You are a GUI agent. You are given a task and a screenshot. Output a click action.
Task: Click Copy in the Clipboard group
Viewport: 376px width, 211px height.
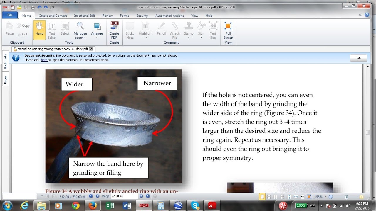coord(23,25)
